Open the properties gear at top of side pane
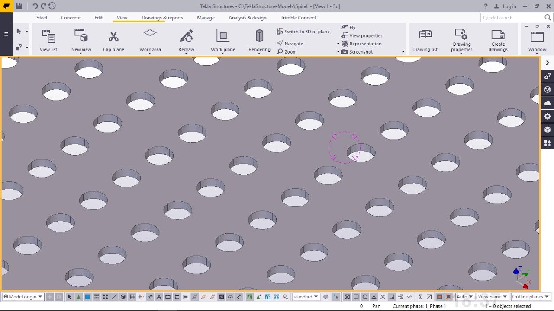Viewport: 554px width, 311px height. pyautogui.click(x=548, y=76)
